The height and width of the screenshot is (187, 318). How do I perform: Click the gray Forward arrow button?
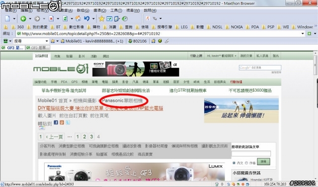coord(37,19)
